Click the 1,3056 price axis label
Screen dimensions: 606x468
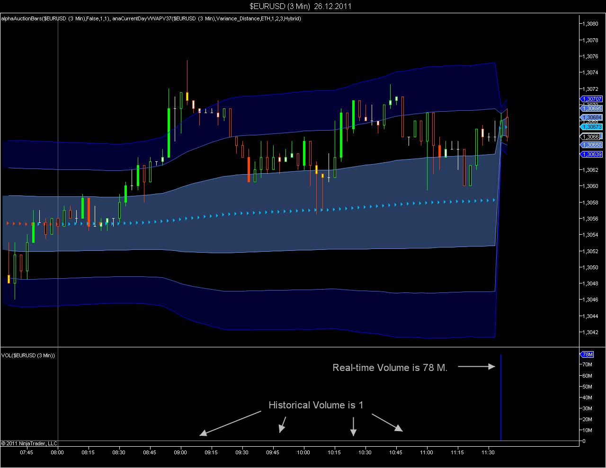pyautogui.click(x=590, y=219)
